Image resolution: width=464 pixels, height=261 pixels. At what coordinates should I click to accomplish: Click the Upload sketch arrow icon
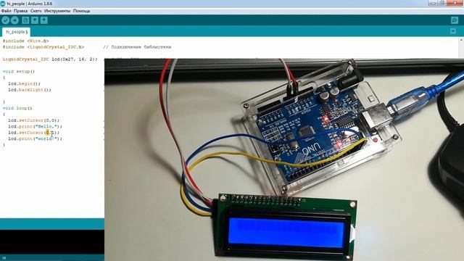click(14, 20)
